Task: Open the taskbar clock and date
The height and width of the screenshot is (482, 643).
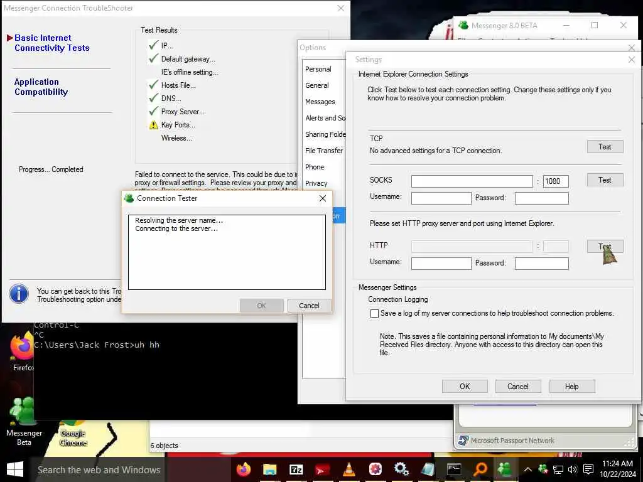Action: (x=617, y=469)
